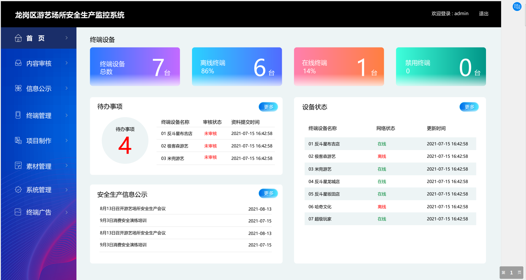Image resolution: width=526 pixels, height=280 pixels.
Task: Expand the 素材管理 chevron arrow
Action: coord(67,166)
